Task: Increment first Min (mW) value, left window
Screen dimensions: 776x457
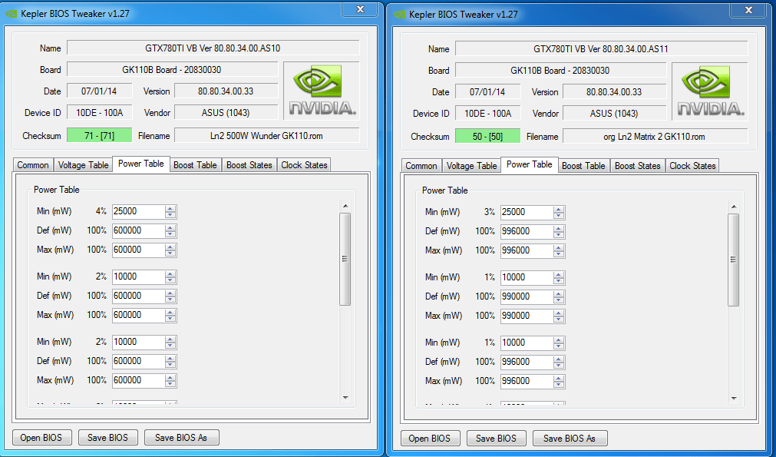Action: pyautogui.click(x=170, y=208)
